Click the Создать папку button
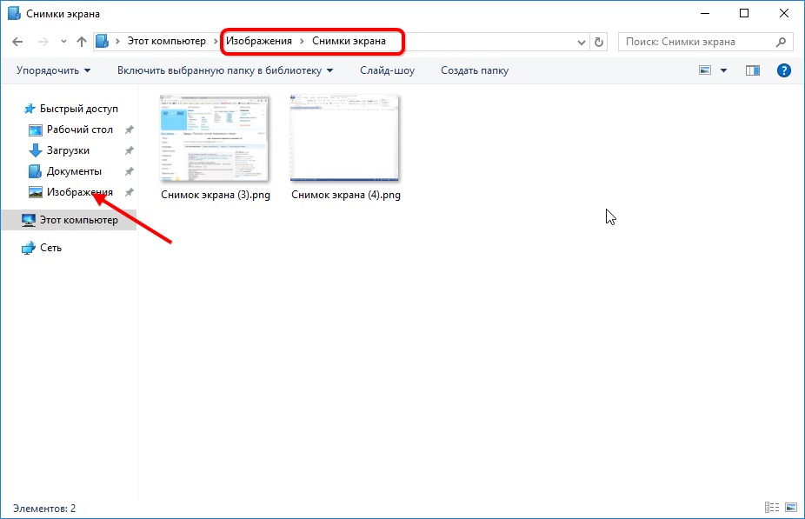805x519 pixels. 474,70
